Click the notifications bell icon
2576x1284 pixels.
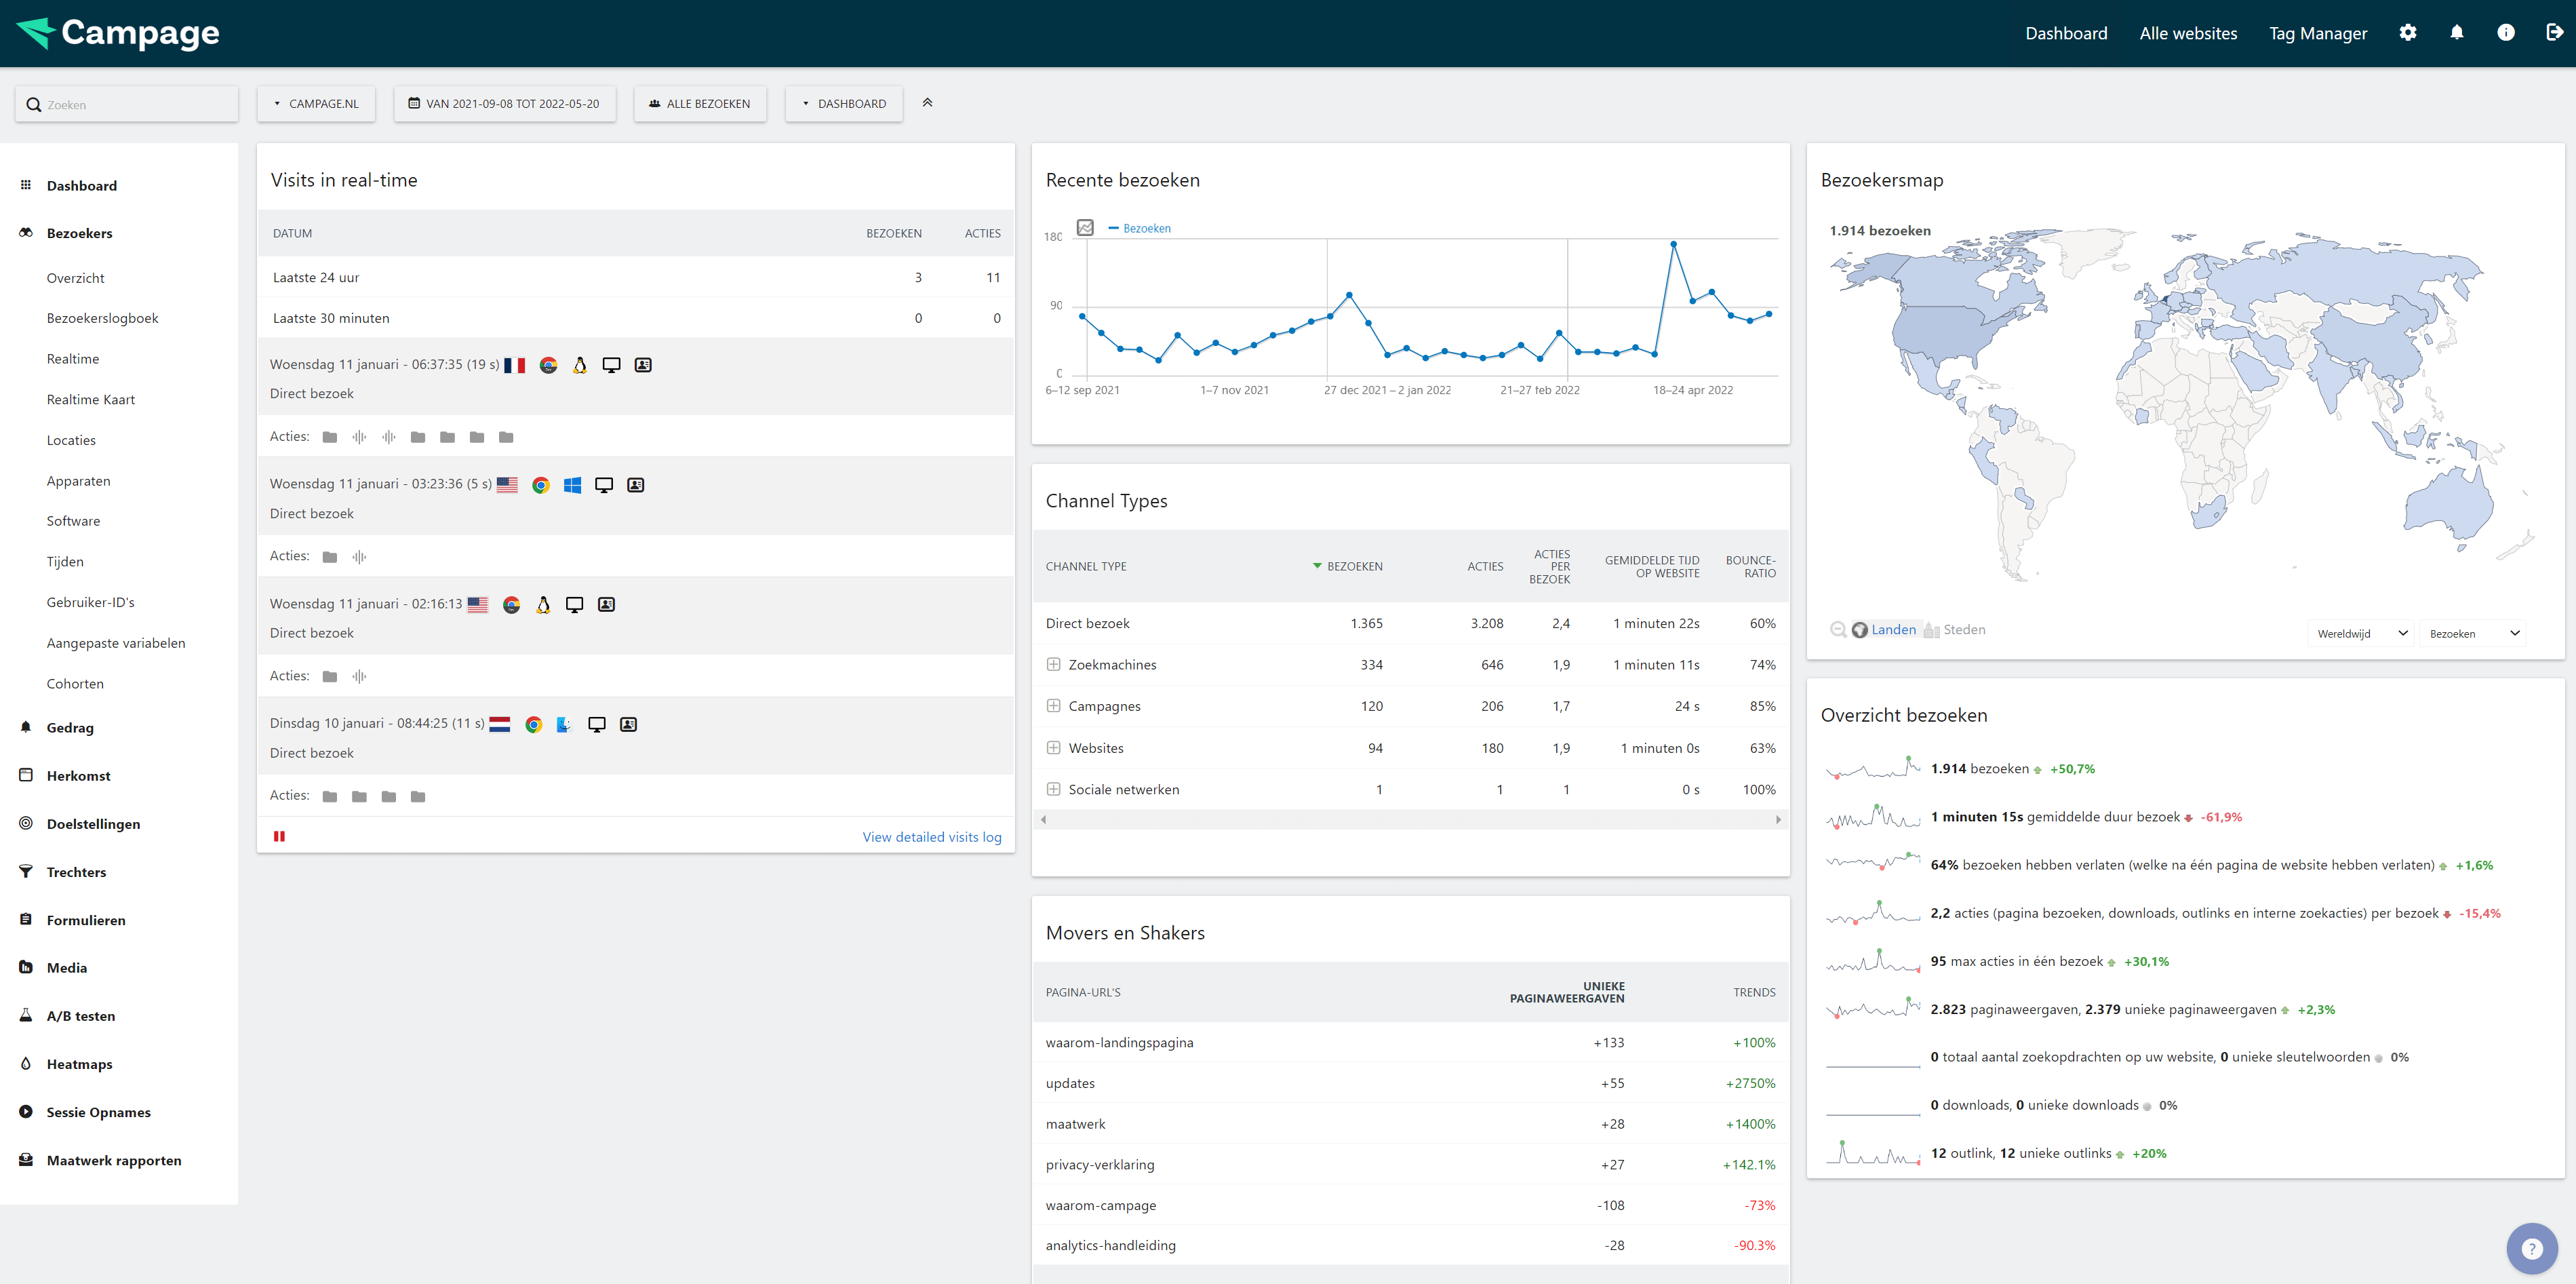(x=2456, y=33)
